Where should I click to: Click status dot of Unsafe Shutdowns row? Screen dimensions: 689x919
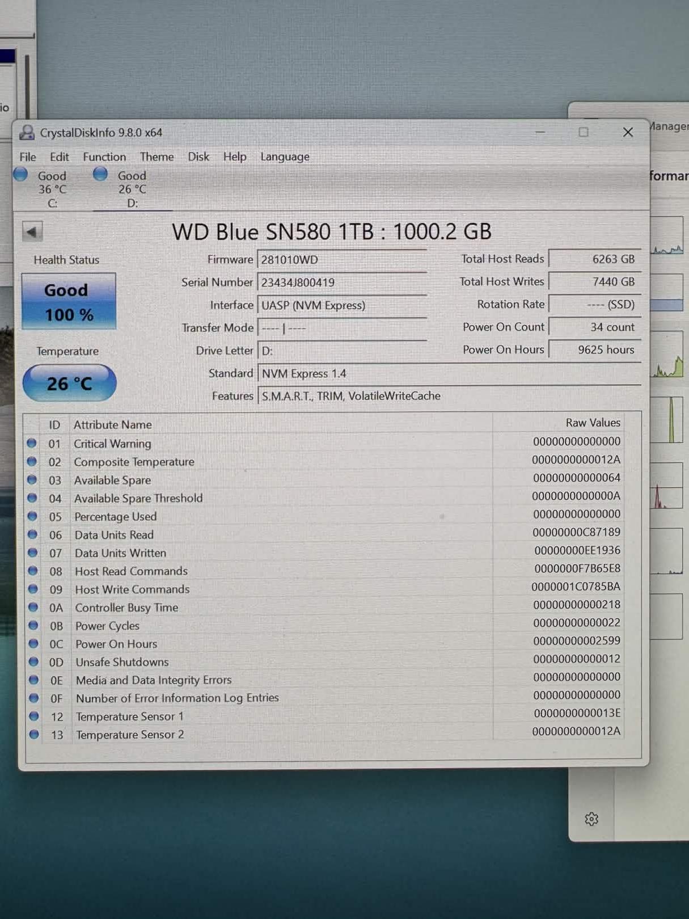coord(33,661)
